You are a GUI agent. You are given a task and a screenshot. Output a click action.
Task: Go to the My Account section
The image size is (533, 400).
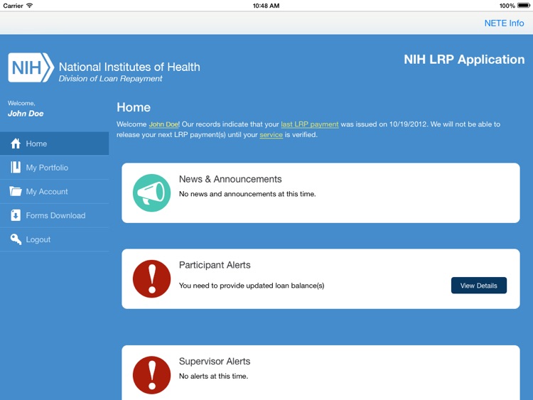55,191
